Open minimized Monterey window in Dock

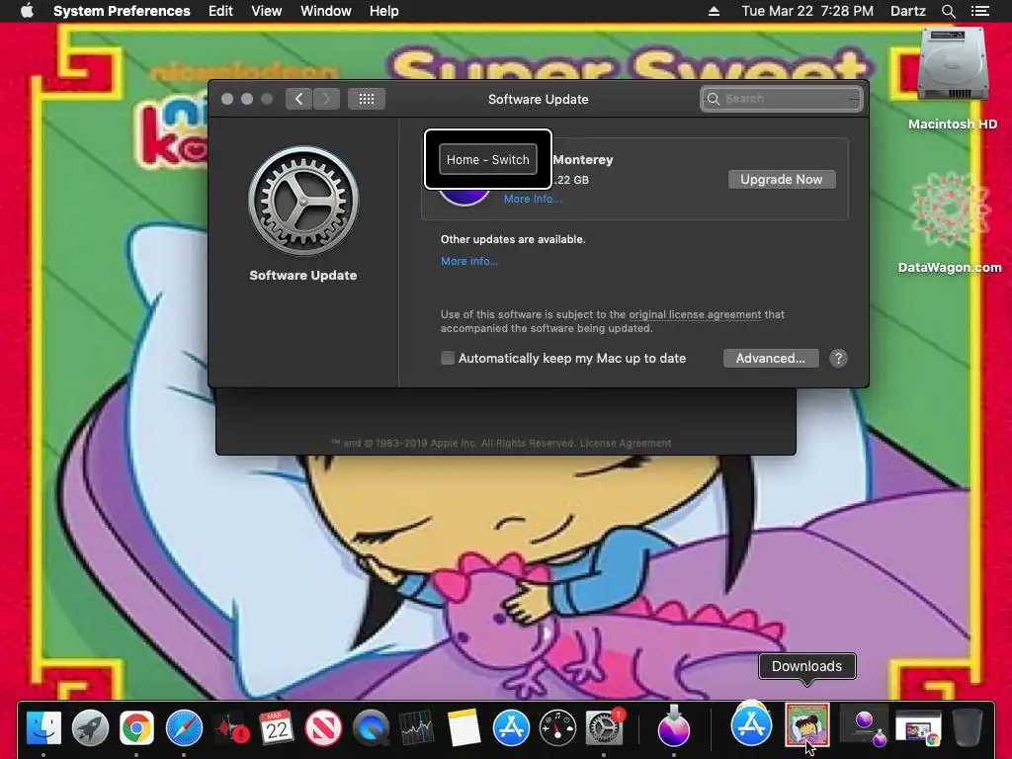coord(864,726)
